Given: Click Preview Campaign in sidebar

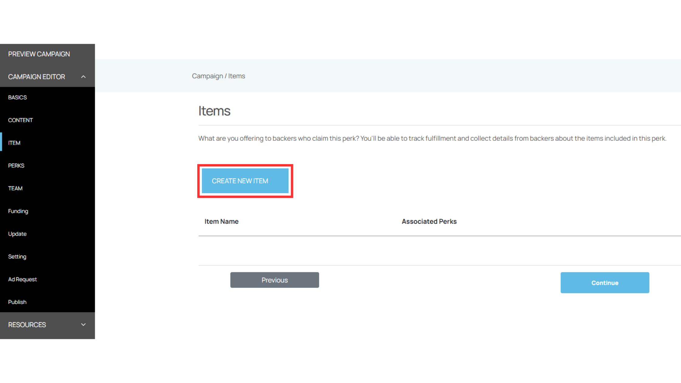Looking at the screenshot, I should 39,54.
